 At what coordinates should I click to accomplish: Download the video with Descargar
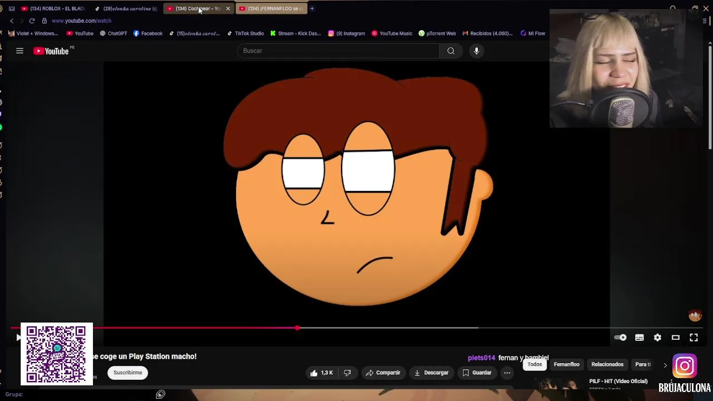pos(431,373)
